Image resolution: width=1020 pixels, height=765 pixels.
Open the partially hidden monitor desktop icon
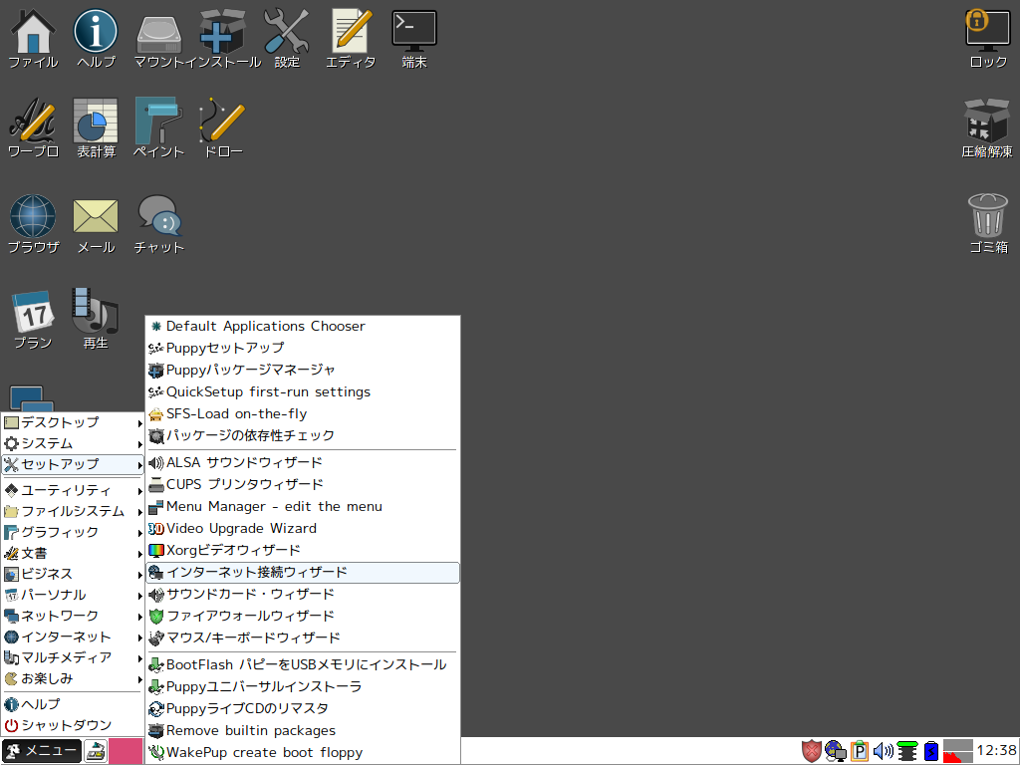coord(32,398)
